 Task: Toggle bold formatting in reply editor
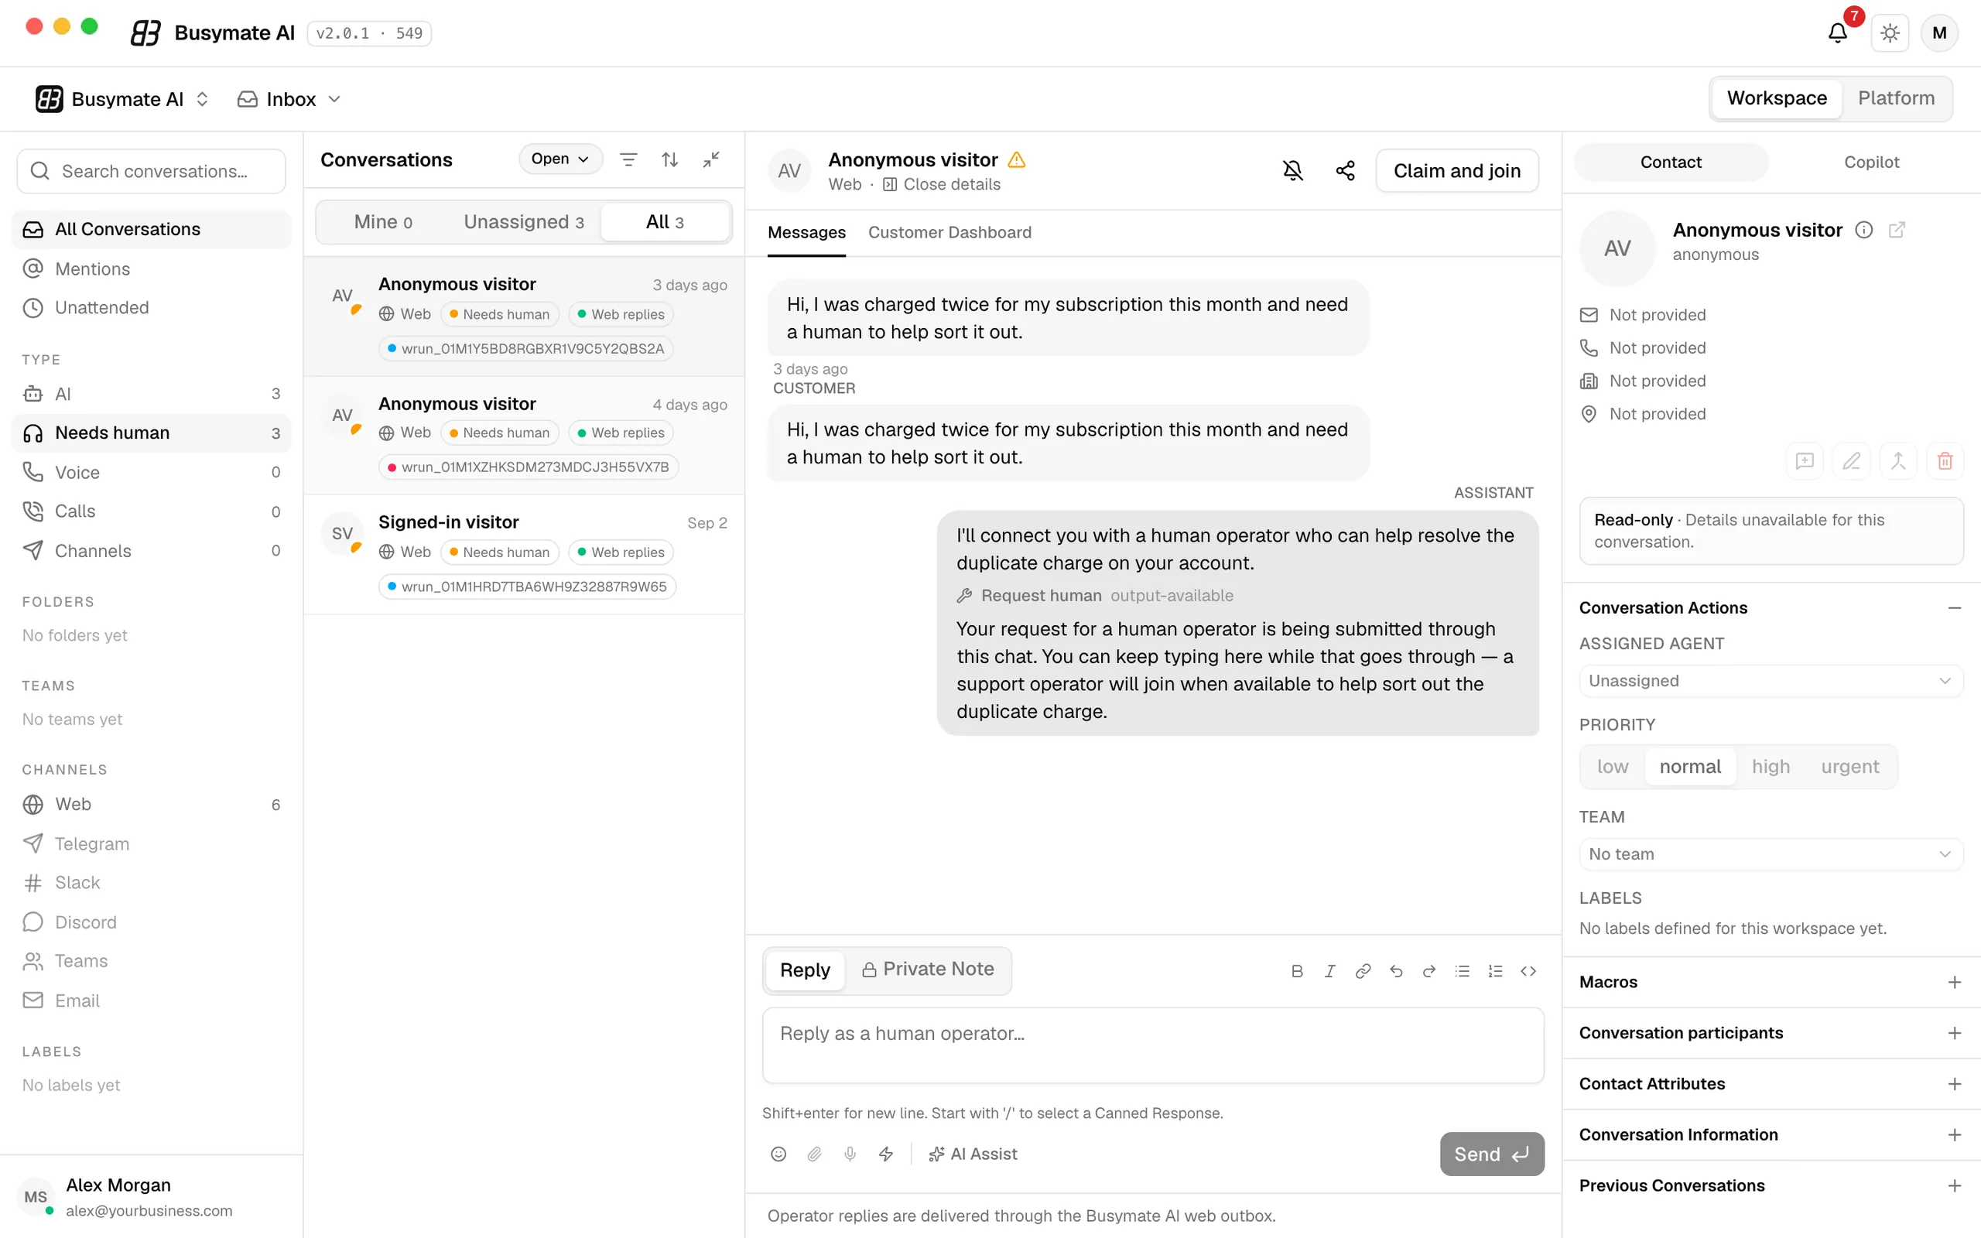click(x=1297, y=971)
